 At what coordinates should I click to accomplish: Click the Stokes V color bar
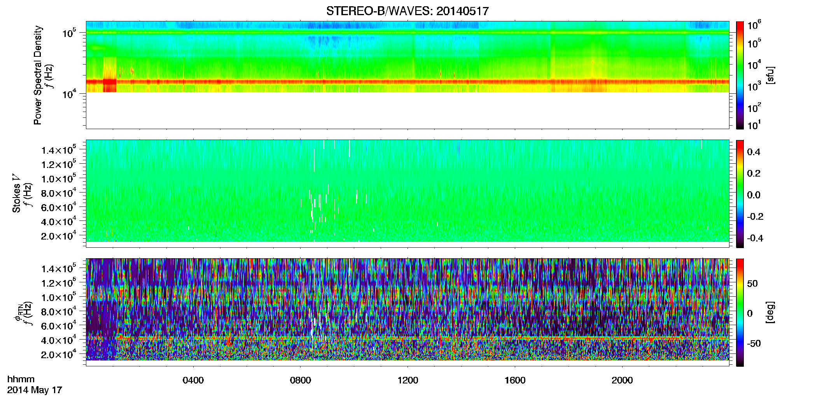click(x=740, y=194)
